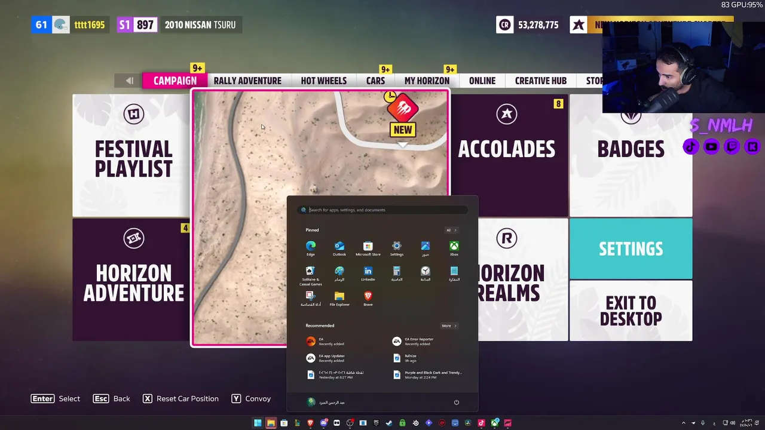The width and height of the screenshot is (765, 430).
Task: Open the pinned Clock app
Action: click(426, 274)
